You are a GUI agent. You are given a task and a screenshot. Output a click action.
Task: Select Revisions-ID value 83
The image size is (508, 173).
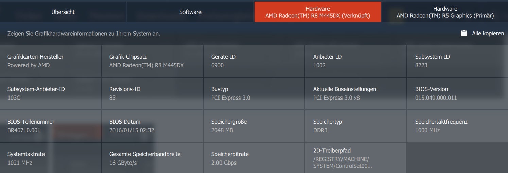112,98
